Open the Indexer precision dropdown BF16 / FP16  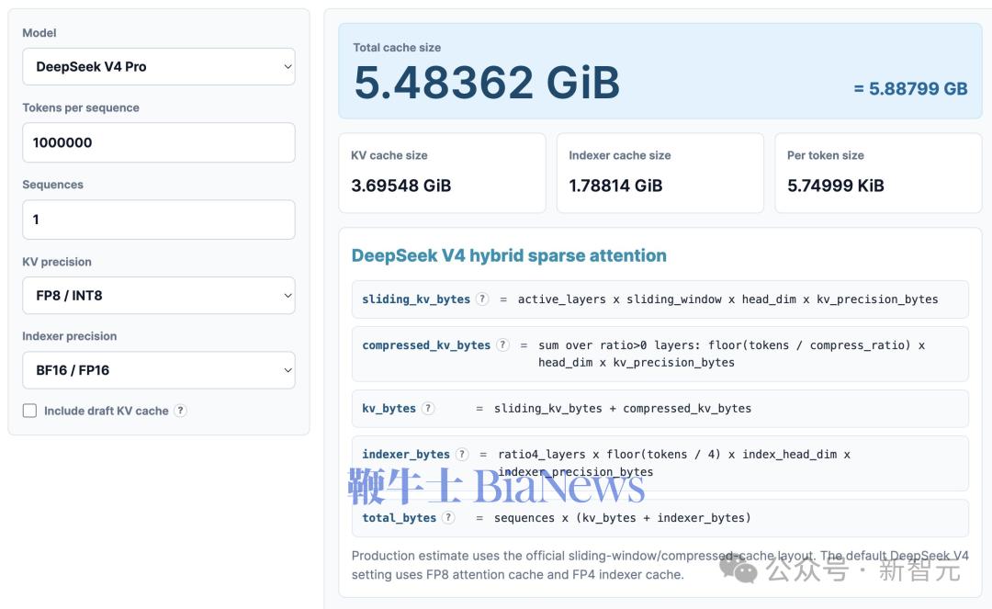(159, 370)
